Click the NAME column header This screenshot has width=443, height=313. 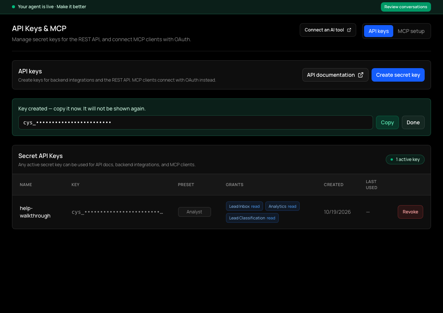point(26,185)
